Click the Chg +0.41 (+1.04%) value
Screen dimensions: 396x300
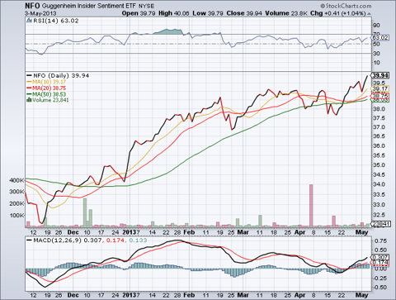[x=338, y=13]
